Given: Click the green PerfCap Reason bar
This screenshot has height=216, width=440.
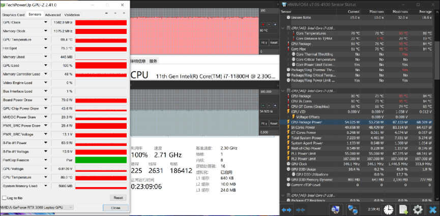Looking at the screenshot, I should click(x=101, y=160).
